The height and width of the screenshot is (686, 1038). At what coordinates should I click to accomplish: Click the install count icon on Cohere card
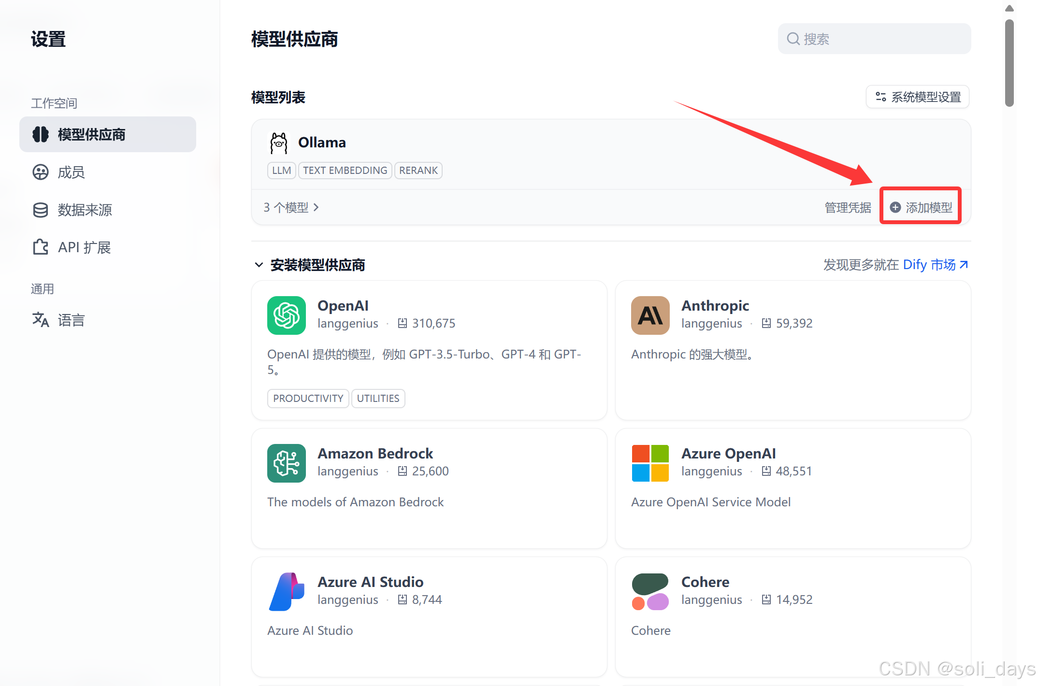(766, 600)
